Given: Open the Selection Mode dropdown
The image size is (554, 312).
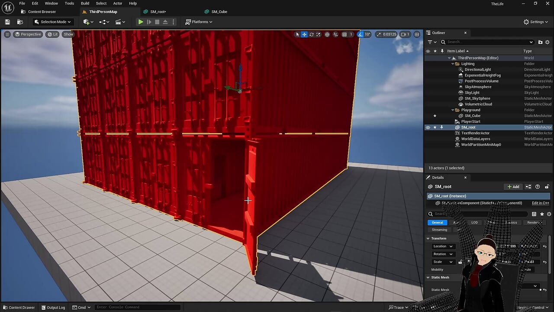Looking at the screenshot, I should [x=52, y=22].
